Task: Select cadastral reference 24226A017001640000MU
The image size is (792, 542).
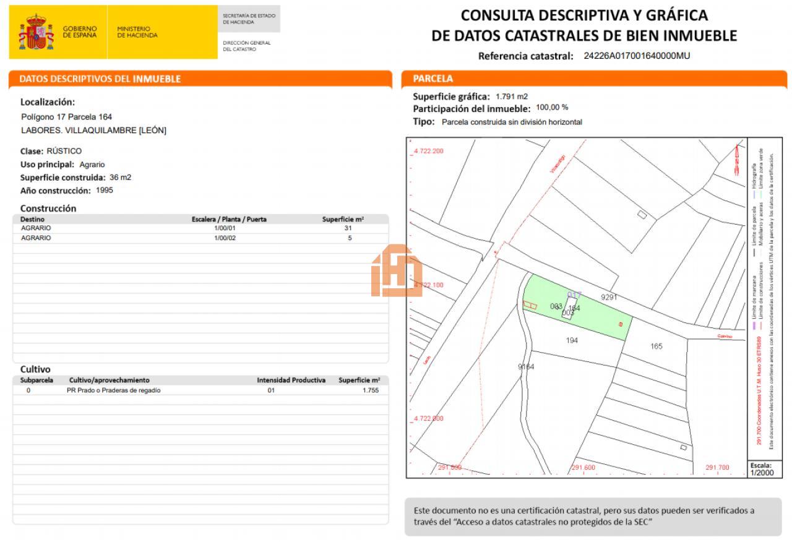Action: pos(637,56)
